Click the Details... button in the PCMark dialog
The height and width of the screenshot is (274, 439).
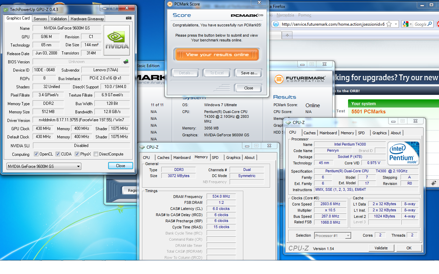pyautogui.click(x=186, y=73)
